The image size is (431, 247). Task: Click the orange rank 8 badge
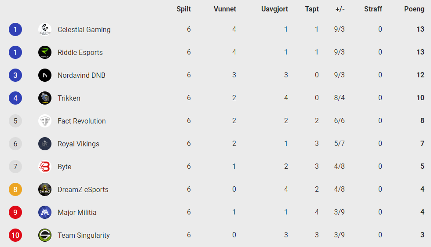point(15,189)
